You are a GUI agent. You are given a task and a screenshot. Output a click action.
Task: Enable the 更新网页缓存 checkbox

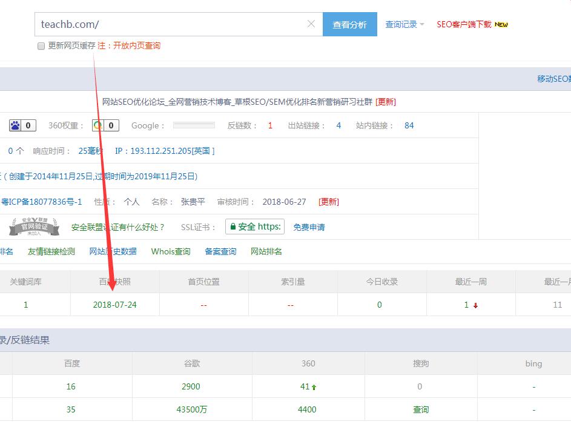pyautogui.click(x=41, y=46)
